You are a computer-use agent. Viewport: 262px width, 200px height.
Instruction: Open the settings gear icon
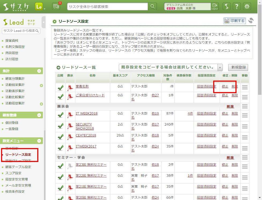247,6
